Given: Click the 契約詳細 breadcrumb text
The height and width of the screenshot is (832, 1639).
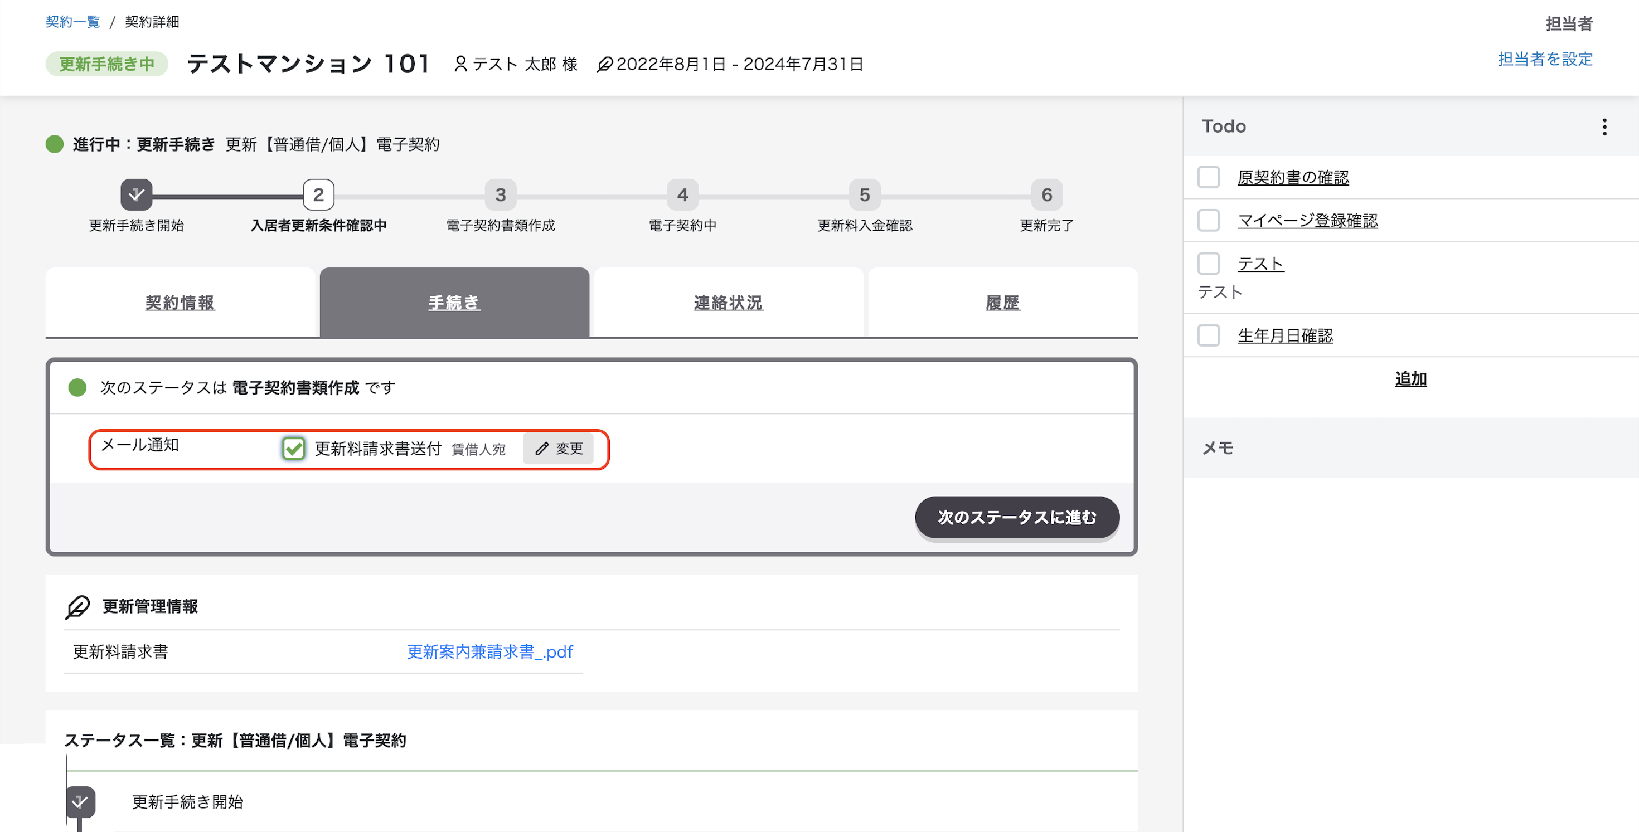Looking at the screenshot, I should pyautogui.click(x=152, y=22).
